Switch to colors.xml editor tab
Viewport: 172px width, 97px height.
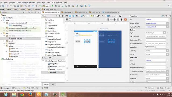pos(67,12)
